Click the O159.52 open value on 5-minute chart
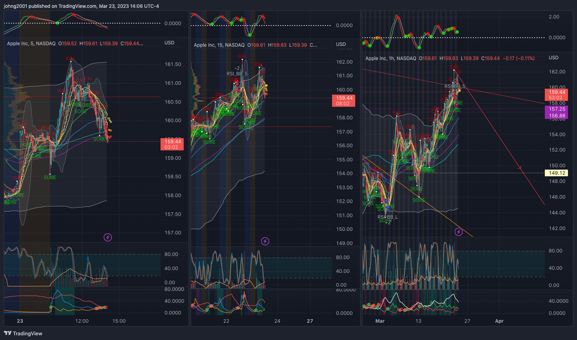577x340 pixels. pos(68,44)
